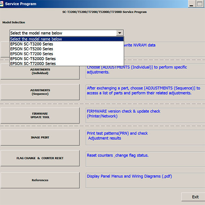Click 'Choose [ADJUSTMENTS (Individual)]' description text
Image resolution: width=205 pixels, height=205 pixels.
[x=137, y=69]
